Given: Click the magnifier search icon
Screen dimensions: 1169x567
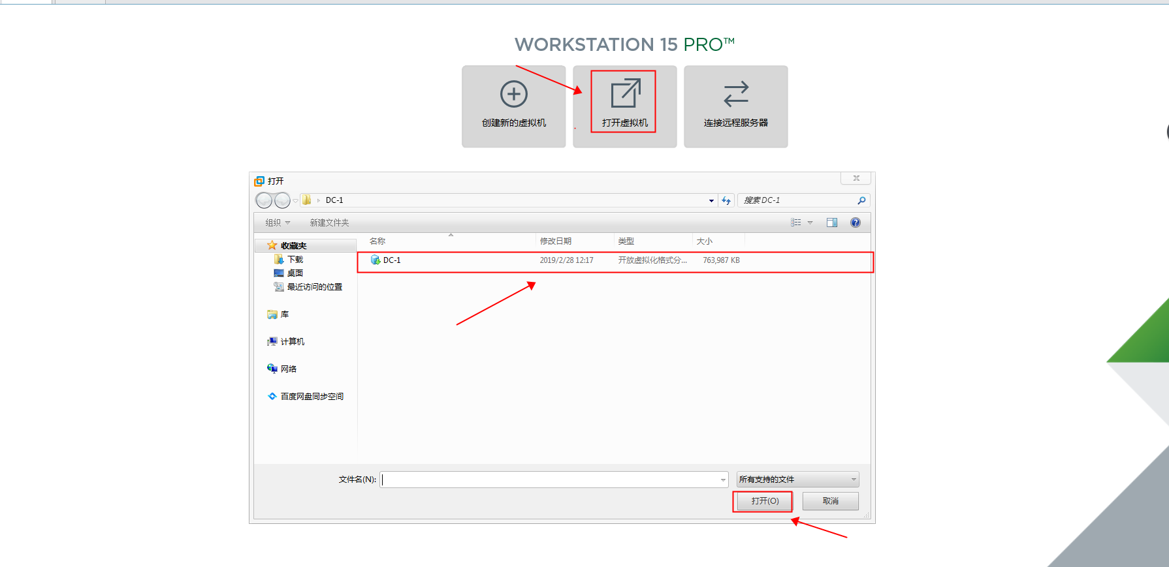Looking at the screenshot, I should [861, 200].
